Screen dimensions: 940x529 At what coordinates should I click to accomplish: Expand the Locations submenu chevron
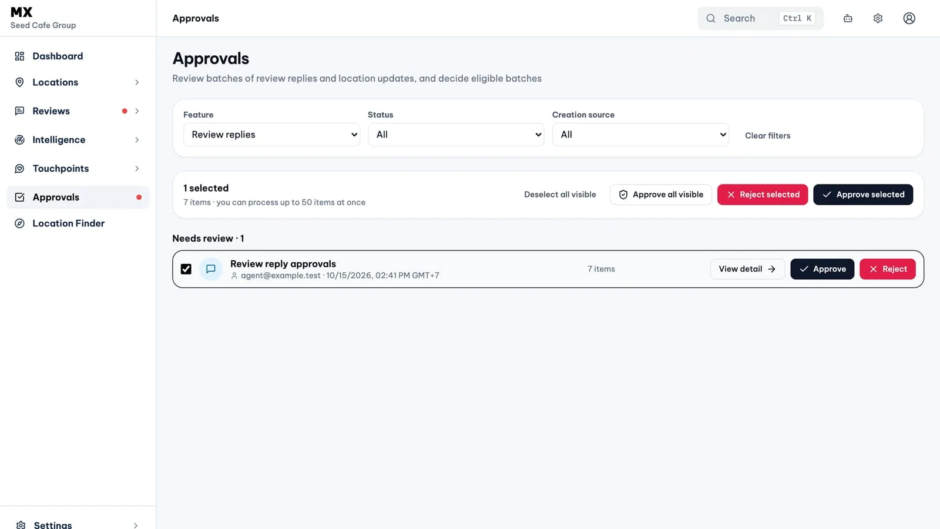(x=137, y=82)
